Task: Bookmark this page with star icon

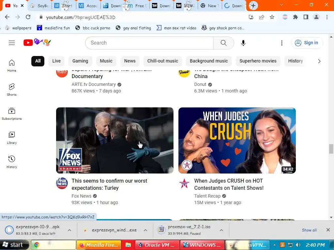Action: (x=272, y=17)
